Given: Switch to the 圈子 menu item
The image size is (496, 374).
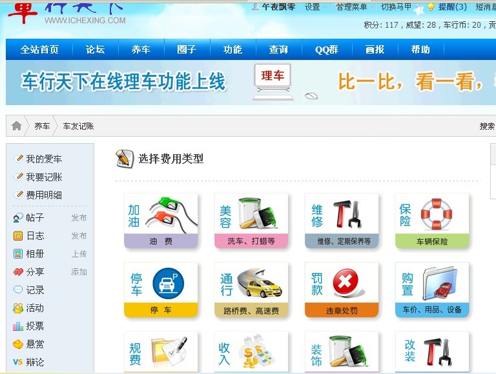Looking at the screenshot, I should coord(187,50).
